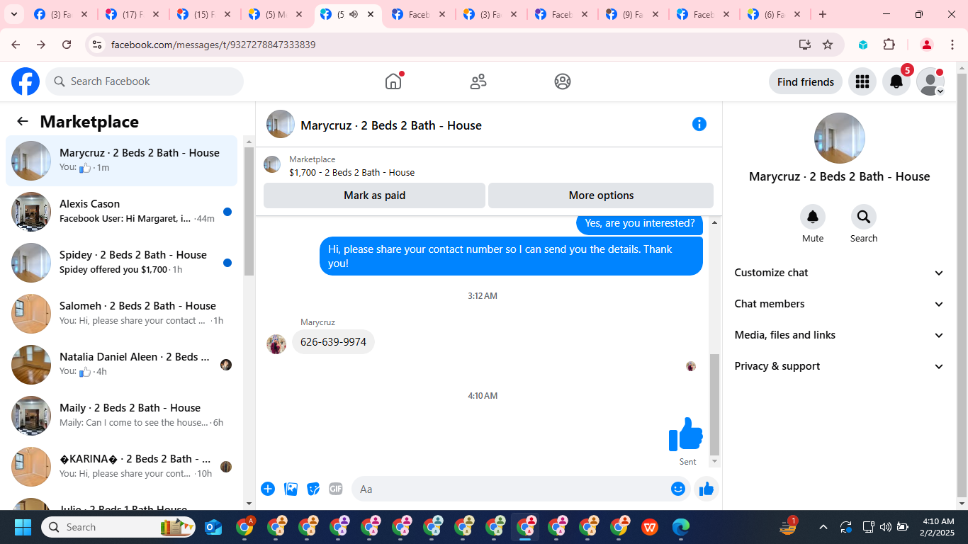Viewport: 968px width, 544px height.
Task: Go to Home feed icon
Action: [393, 81]
